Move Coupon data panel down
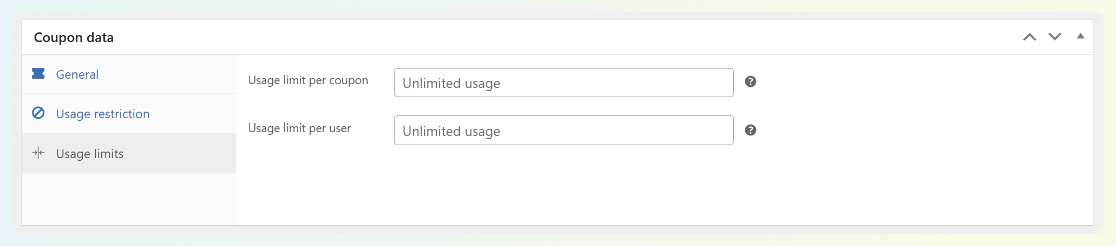 click(1054, 37)
